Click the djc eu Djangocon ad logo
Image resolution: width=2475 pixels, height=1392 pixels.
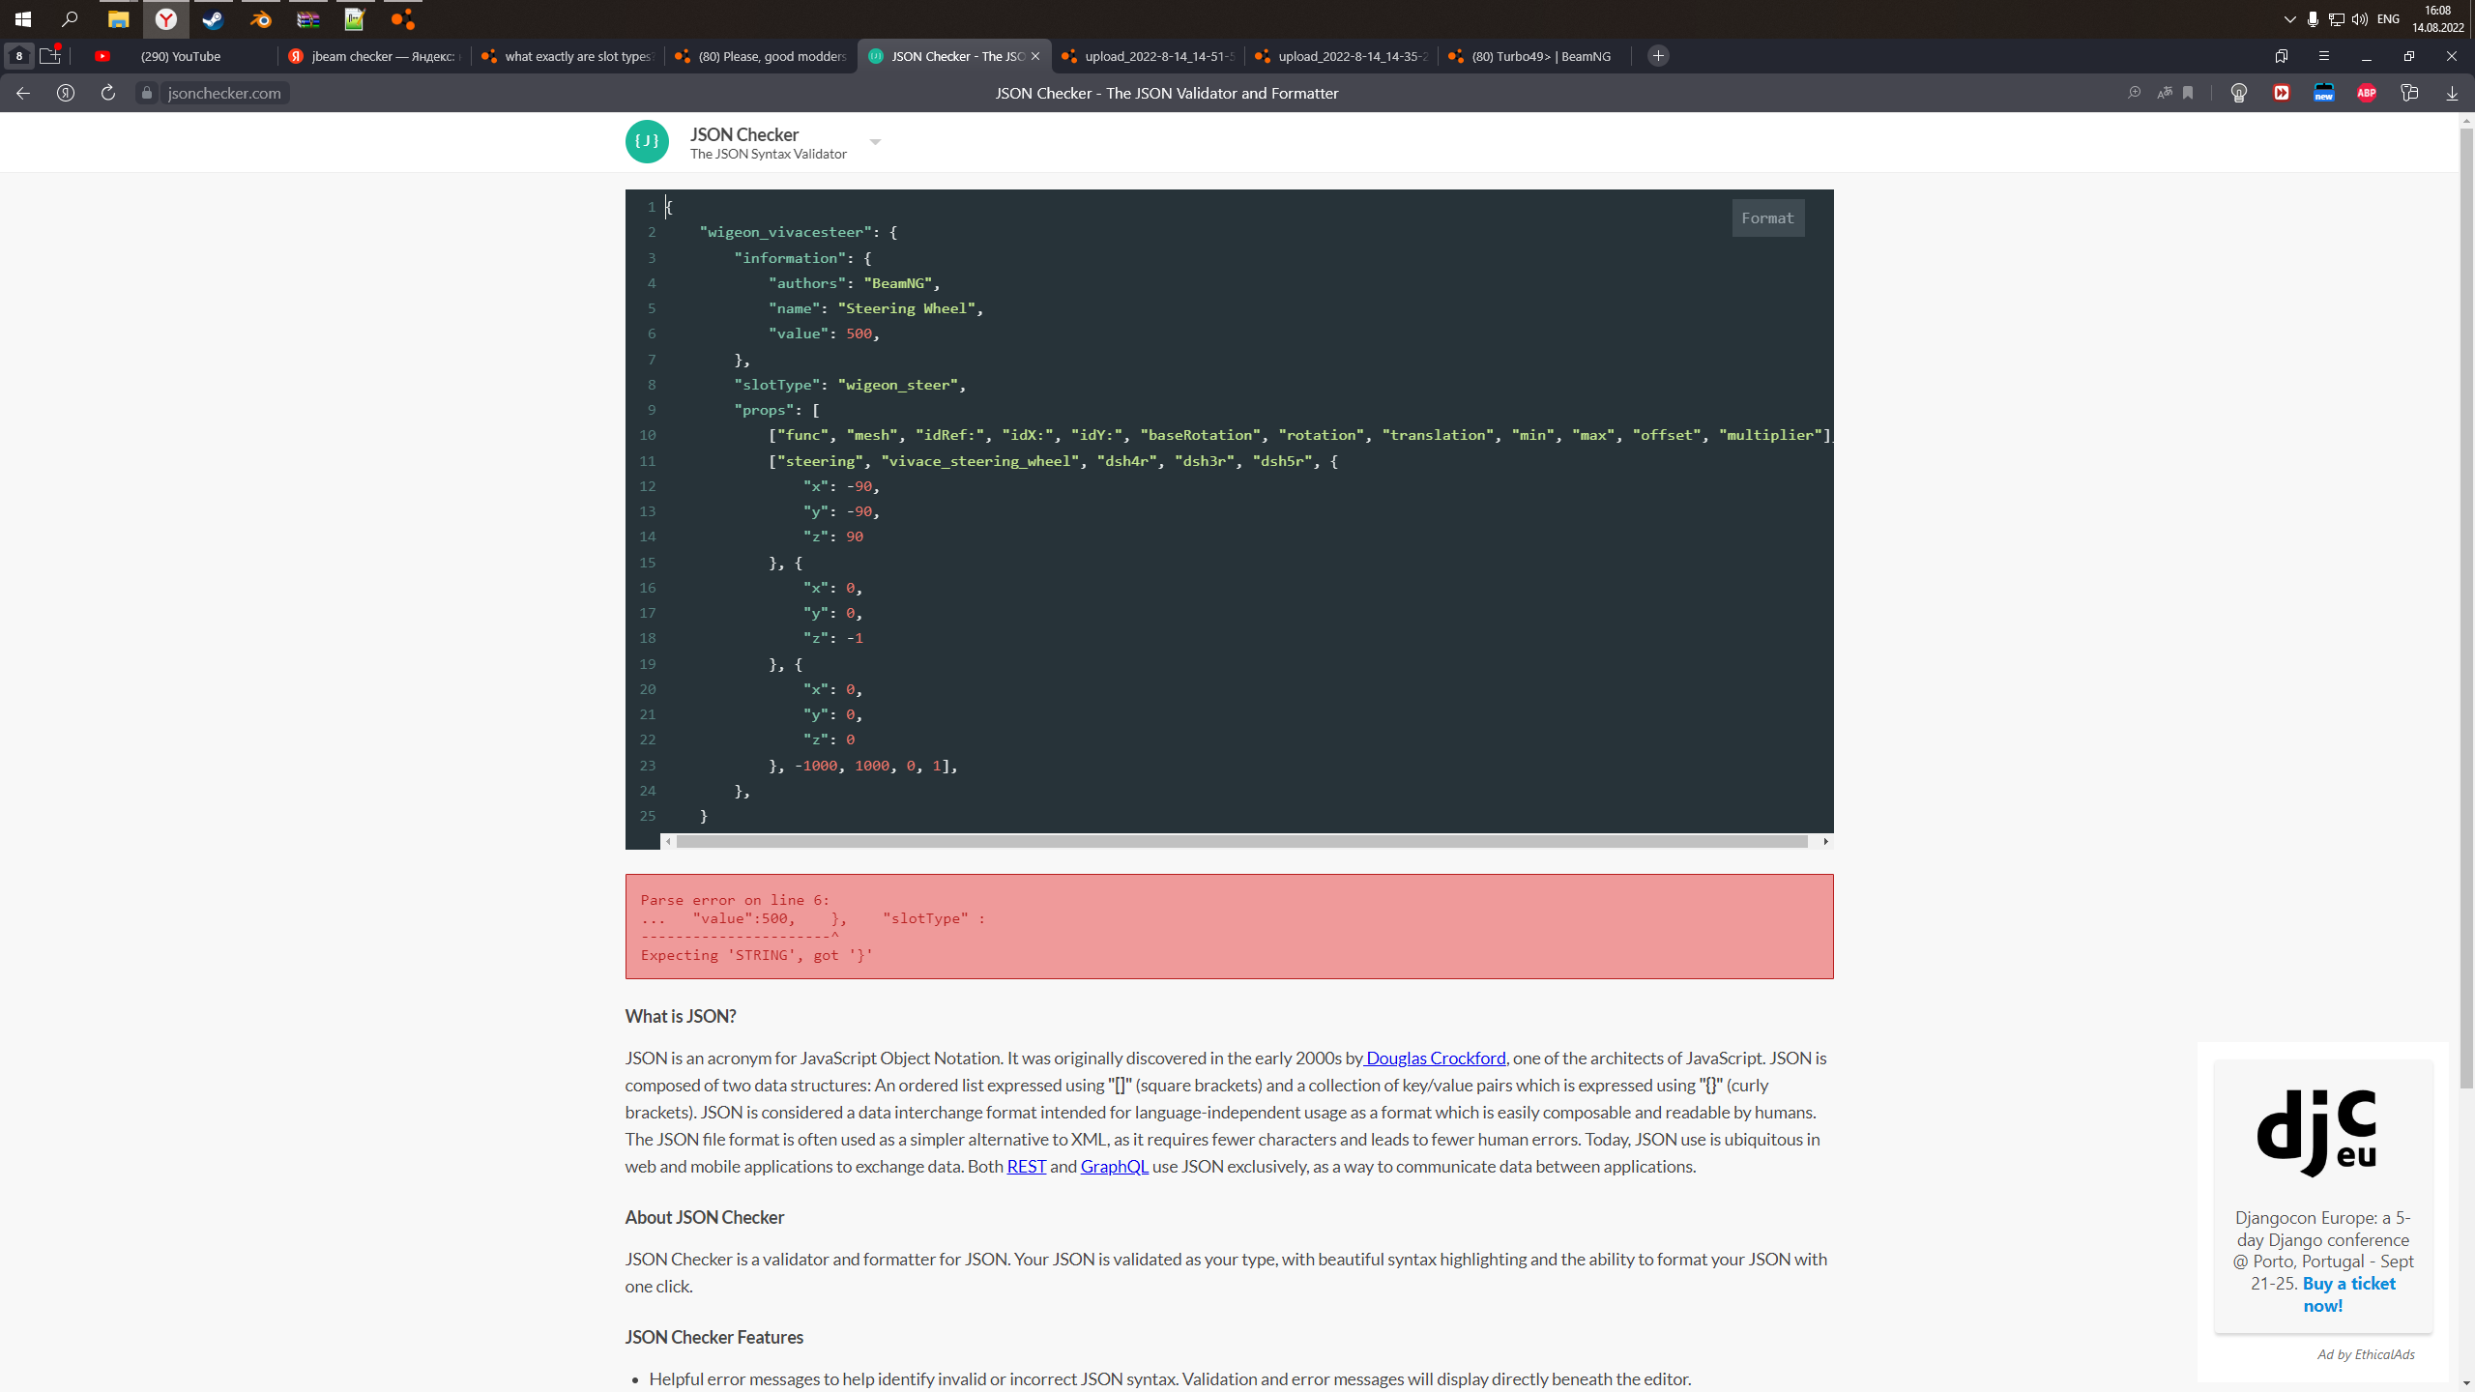pos(2317,1134)
